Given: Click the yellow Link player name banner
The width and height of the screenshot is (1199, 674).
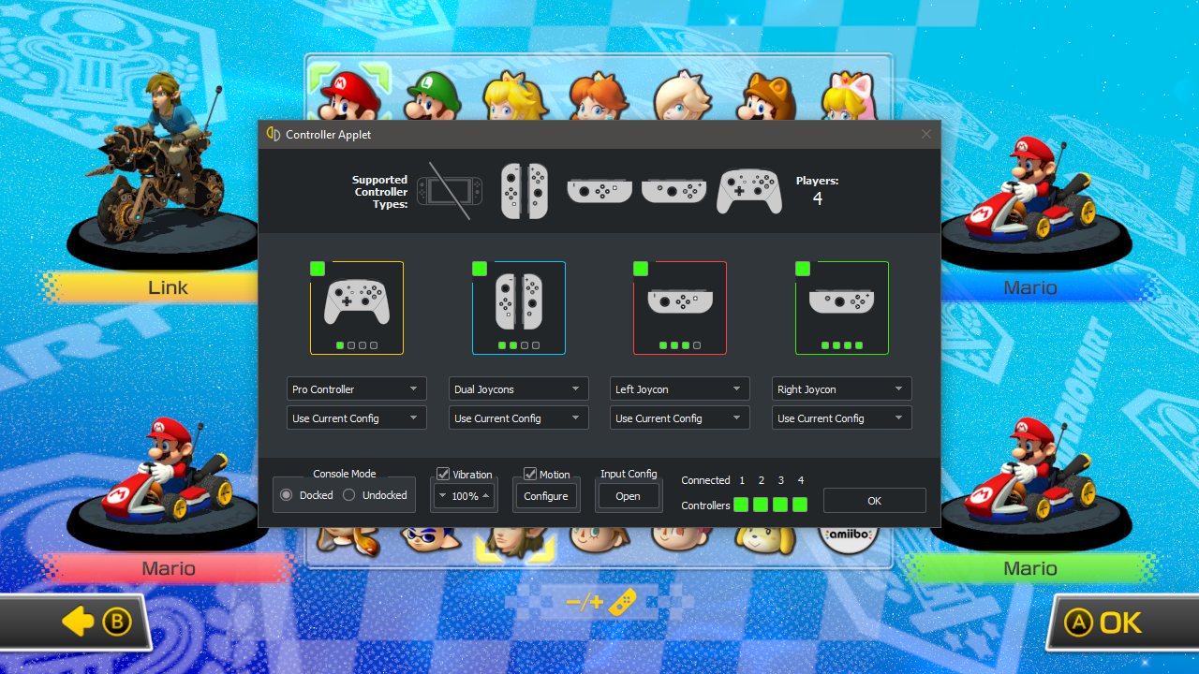Looking at the screenshot, I should 150,287.
